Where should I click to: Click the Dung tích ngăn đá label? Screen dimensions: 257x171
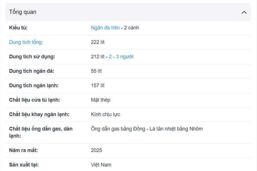point(32,71)
